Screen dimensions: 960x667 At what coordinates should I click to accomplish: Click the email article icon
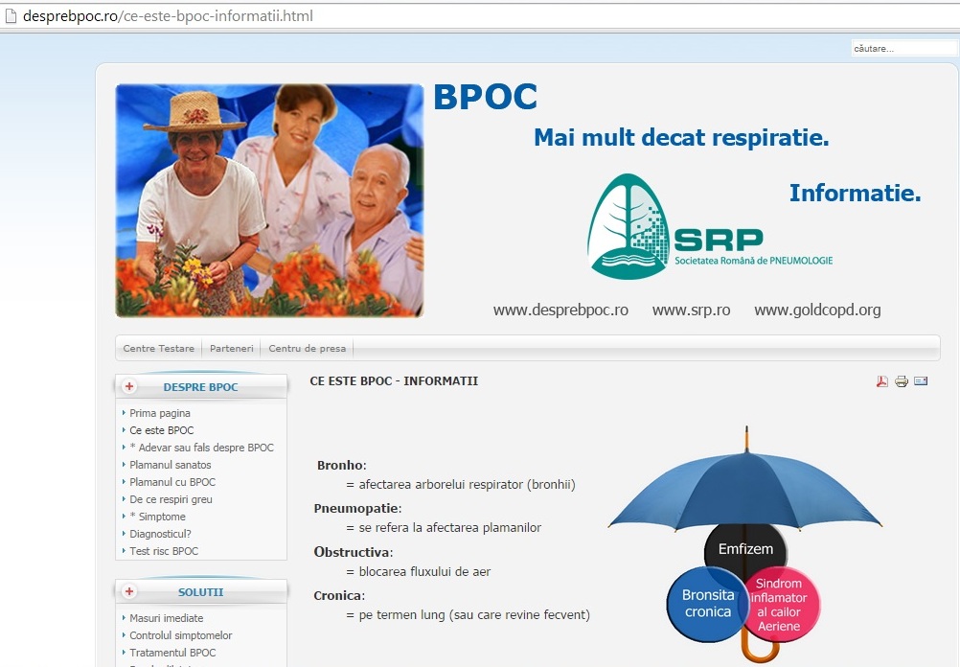[x=921, y=381]
